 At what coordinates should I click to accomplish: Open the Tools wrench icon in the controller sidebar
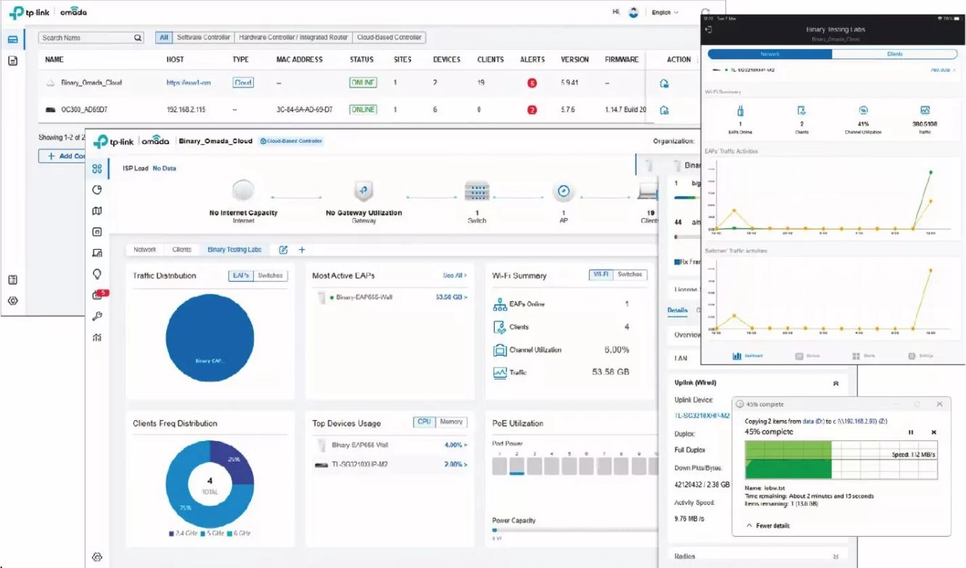point(97,316)
